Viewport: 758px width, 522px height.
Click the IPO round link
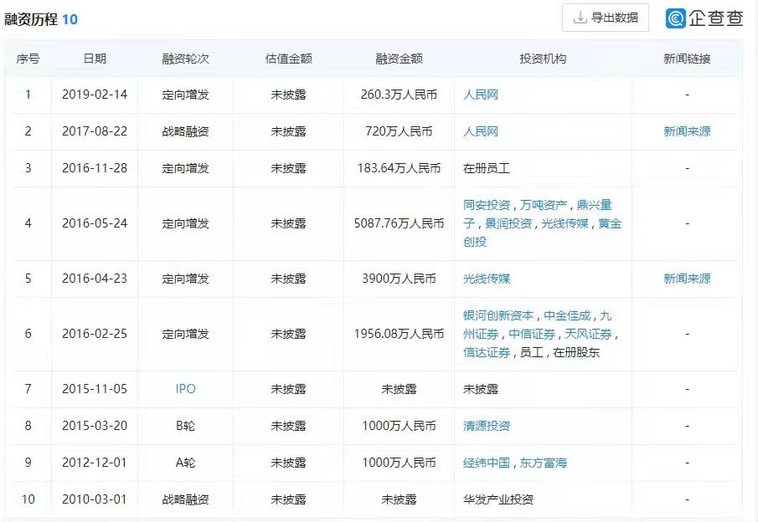(186, 389)
